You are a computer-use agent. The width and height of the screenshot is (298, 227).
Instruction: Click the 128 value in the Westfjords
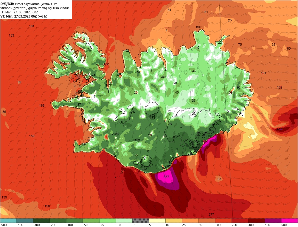point(62,63)
